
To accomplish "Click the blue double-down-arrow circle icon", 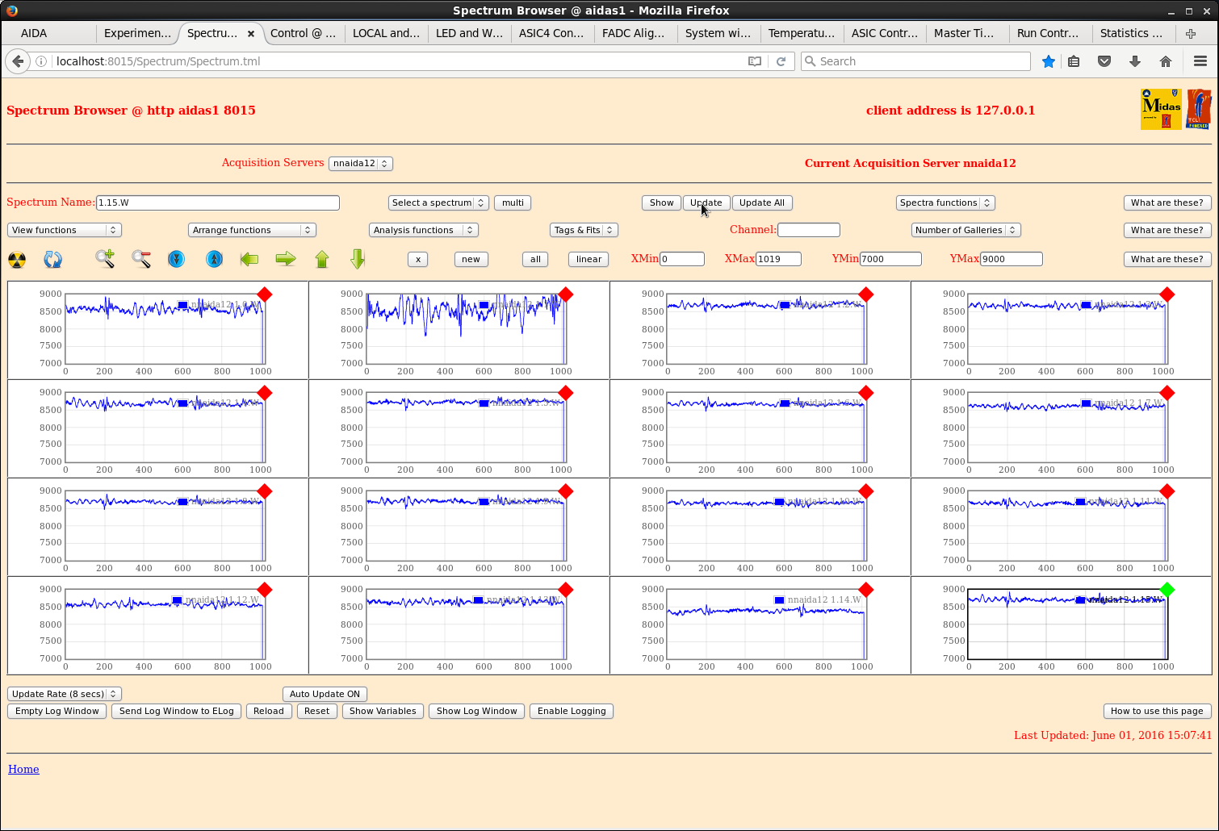I will tap(176, 259).
